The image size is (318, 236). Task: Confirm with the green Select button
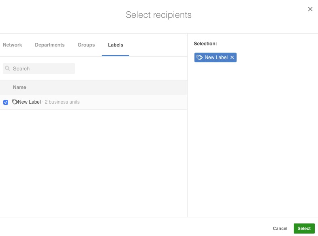(304, 228)
